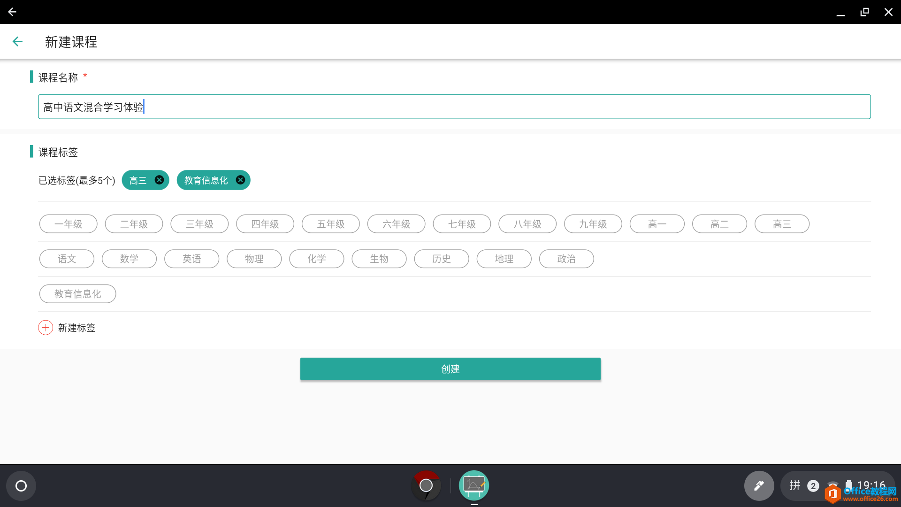Toggle the 三年级 tag
Viewport: 901px width, 507px height.
click(x=199, y=224)
